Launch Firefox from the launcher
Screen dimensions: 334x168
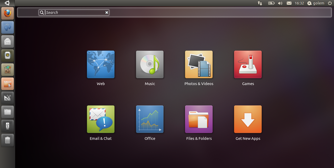[x=8, y=13]
